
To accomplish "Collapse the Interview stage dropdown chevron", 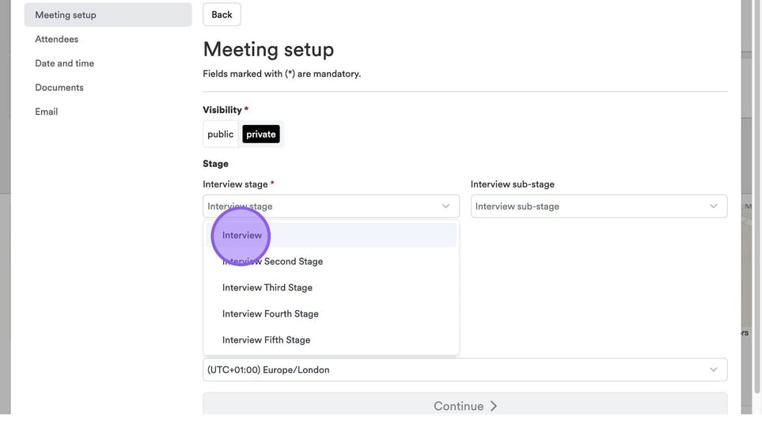I will click(x=445, y=207).
